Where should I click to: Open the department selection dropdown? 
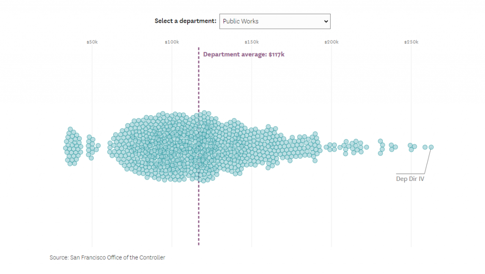(x=275, y=21)
